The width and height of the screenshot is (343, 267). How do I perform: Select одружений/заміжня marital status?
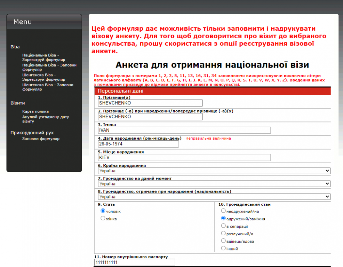tap(223, 218)
